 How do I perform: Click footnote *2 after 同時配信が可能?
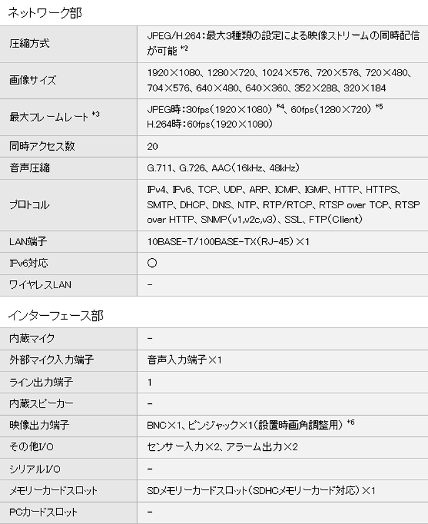(184, 49)
